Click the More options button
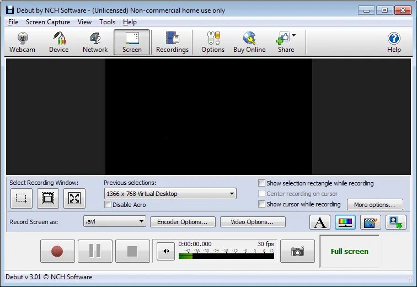The width and height of the screenshot is (417, 287). 375,205
